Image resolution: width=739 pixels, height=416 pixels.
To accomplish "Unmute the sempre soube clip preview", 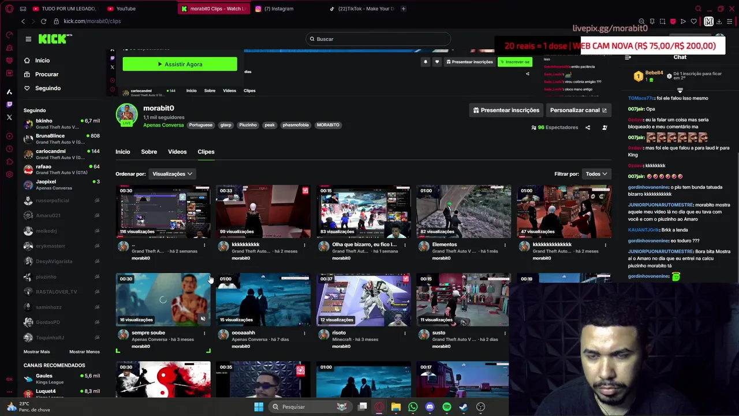I will [203, 319].
